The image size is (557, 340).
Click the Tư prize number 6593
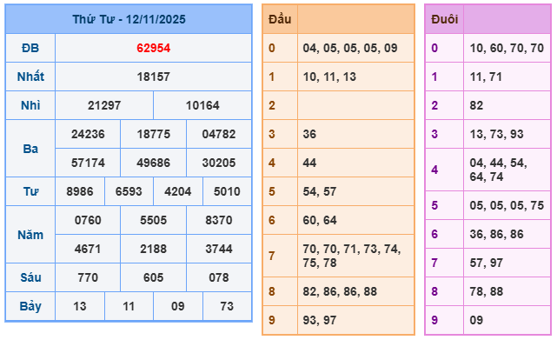point(129,191)
